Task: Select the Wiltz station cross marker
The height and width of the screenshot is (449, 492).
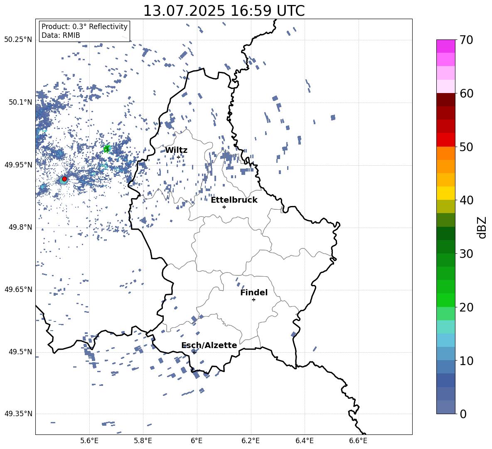Action: coord(179,157)
